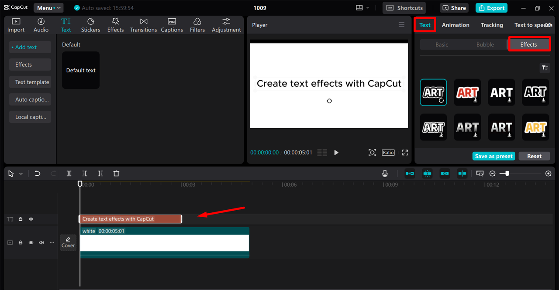The width and height of the screenshot is (559, 290).
Task: Click the Cover edit button on video track
Action: pos(68,242)
